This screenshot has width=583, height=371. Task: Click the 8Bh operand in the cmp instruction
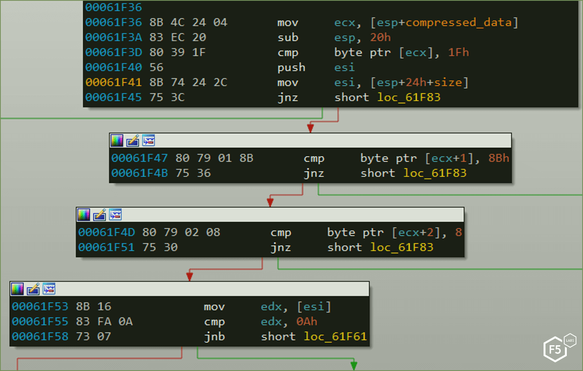tap(499, 158)
